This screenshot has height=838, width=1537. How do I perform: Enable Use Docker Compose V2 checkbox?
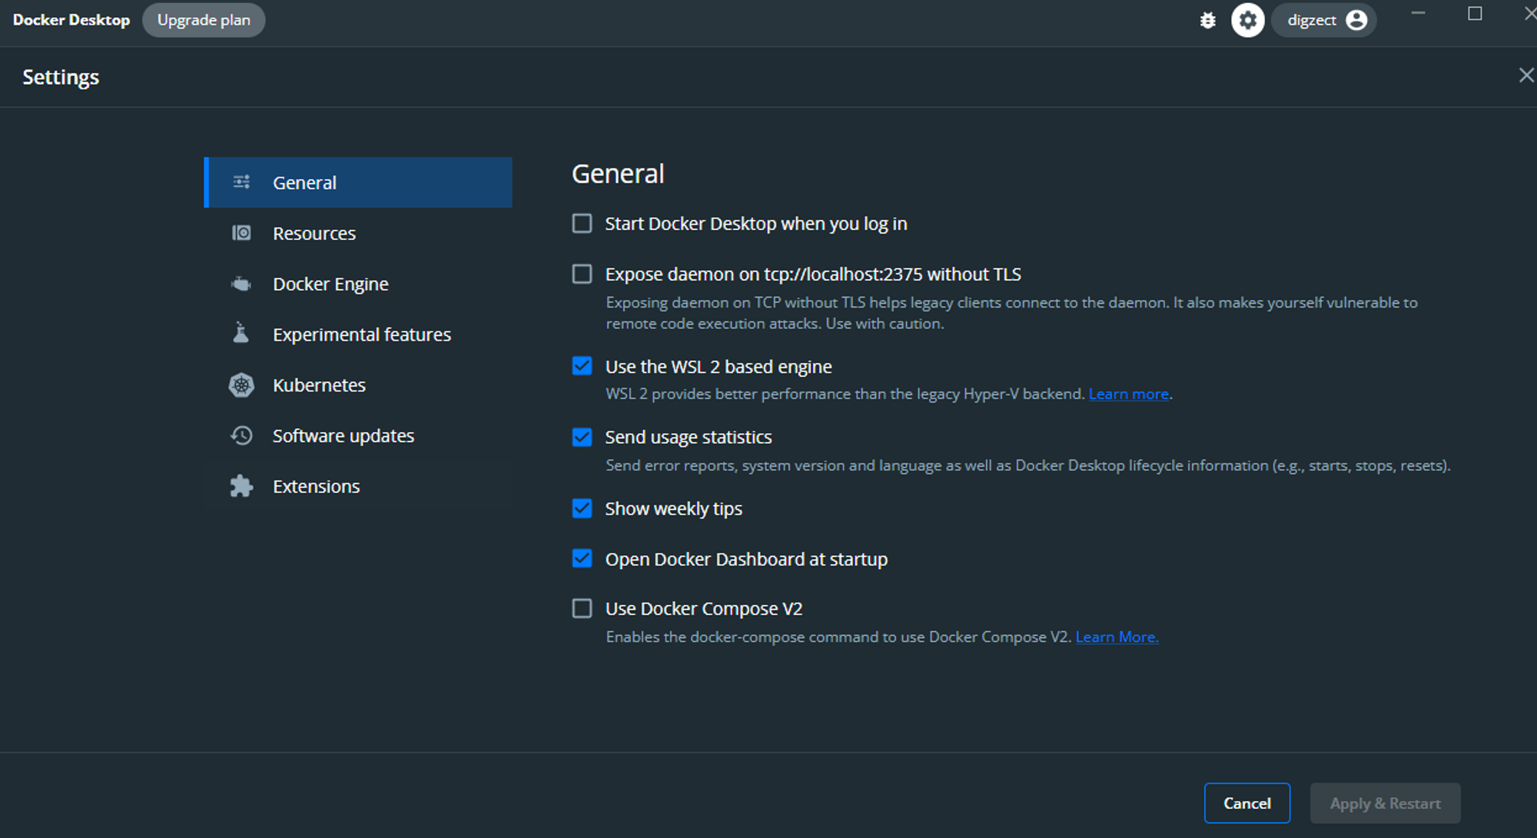[x=583, y=609]
